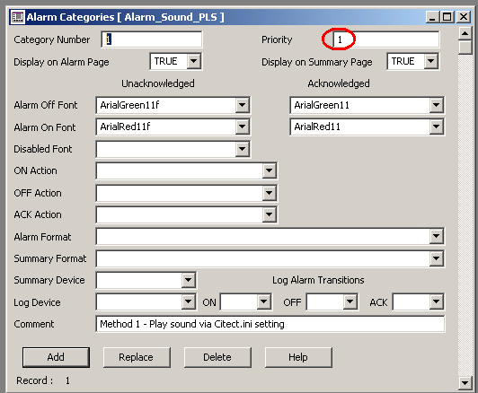Click the Comment text field
Image resolution: width=478 pixels, height=393 pixels.
(x=270, y=324)
